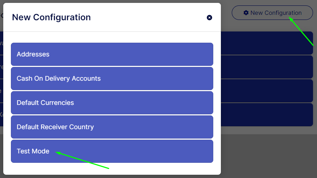
Task: Click green arrow pointing at Test Mode
Action: (x=82, y=160)
